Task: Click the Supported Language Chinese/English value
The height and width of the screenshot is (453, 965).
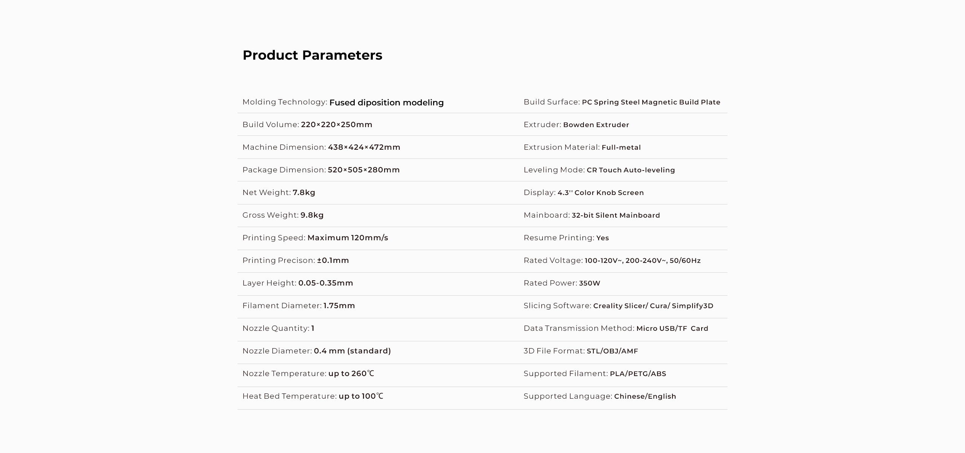Action: (x=645, y=396)
